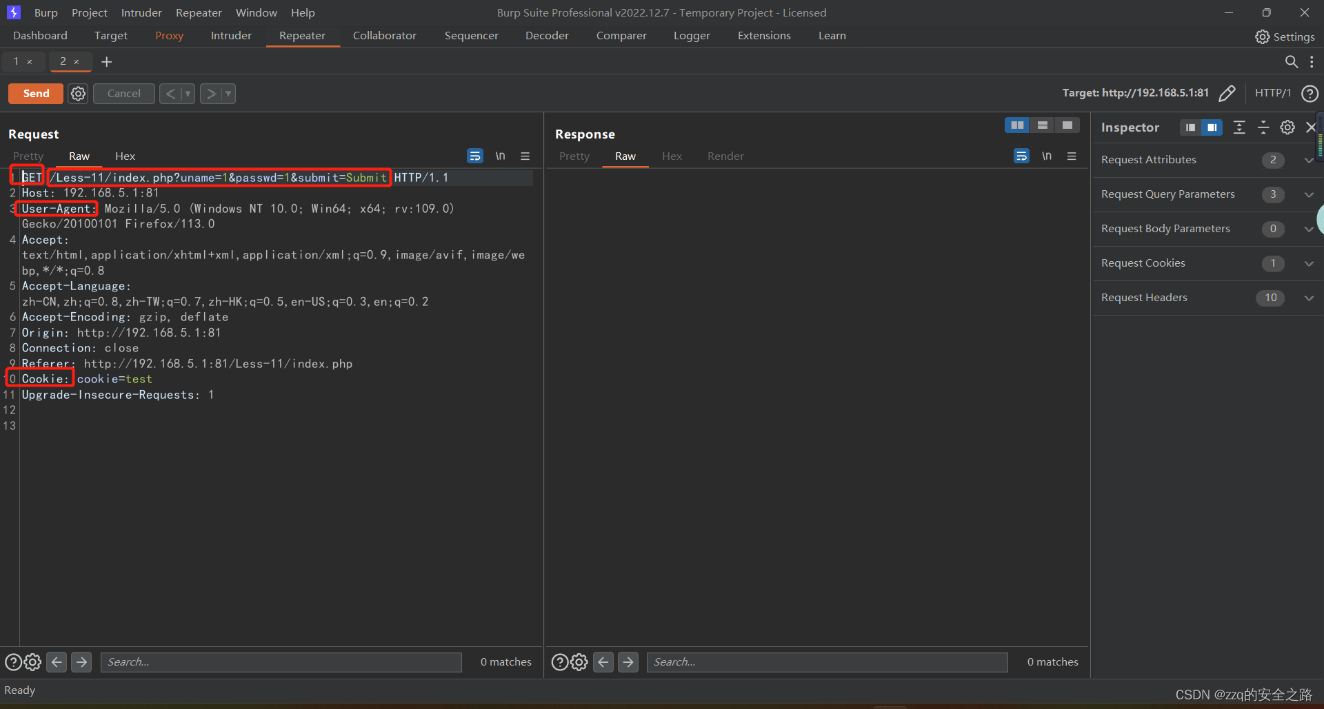Select top-bottom request/response layout

(x=1043, y=125)
